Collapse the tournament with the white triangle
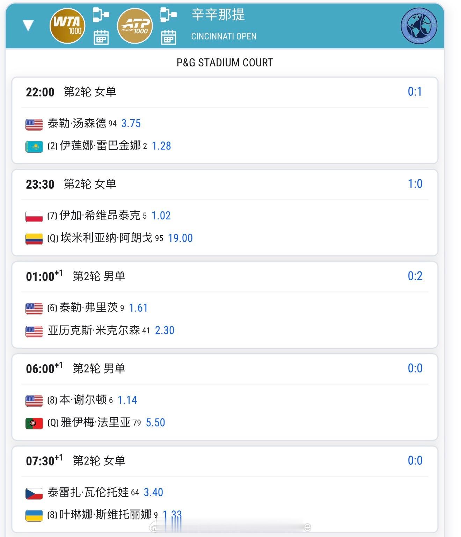 [28, 26]
